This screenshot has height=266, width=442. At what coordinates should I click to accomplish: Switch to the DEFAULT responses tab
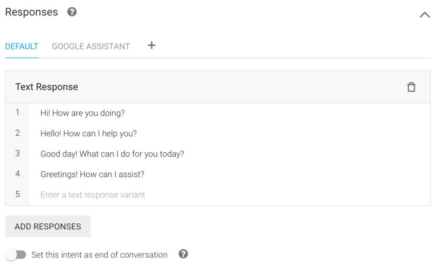pos(22,47)
